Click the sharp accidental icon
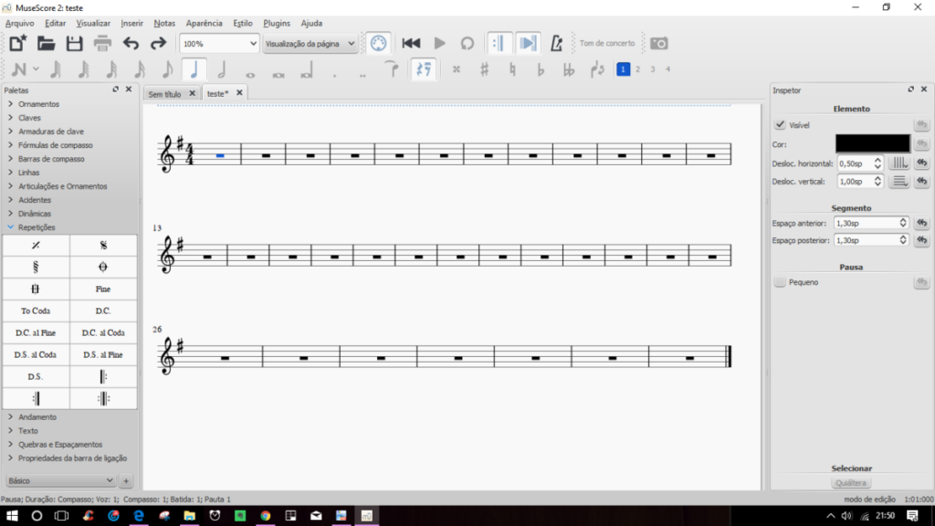935x526 pixels. click(484, 69)
